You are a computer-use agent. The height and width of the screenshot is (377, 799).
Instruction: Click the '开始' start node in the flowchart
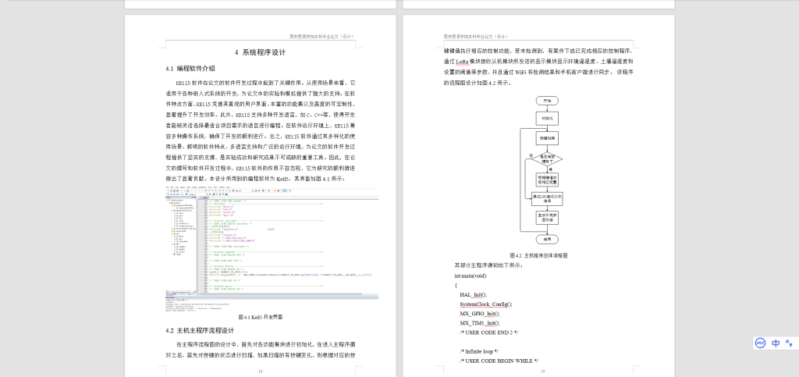pyautogui.click(x=547, y=101)
